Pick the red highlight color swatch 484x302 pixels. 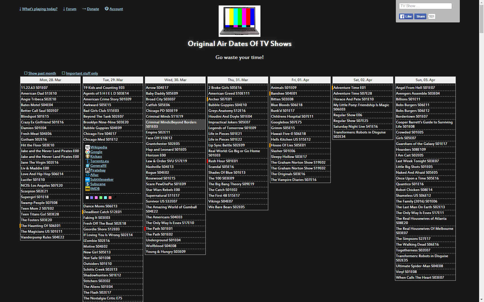click(110, 198)
